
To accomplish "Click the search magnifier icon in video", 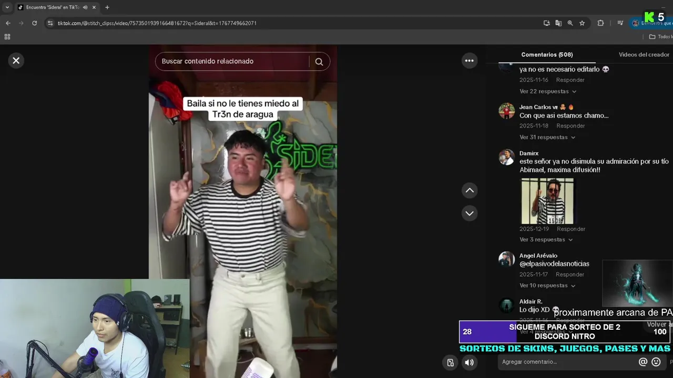I will point(319,61).
